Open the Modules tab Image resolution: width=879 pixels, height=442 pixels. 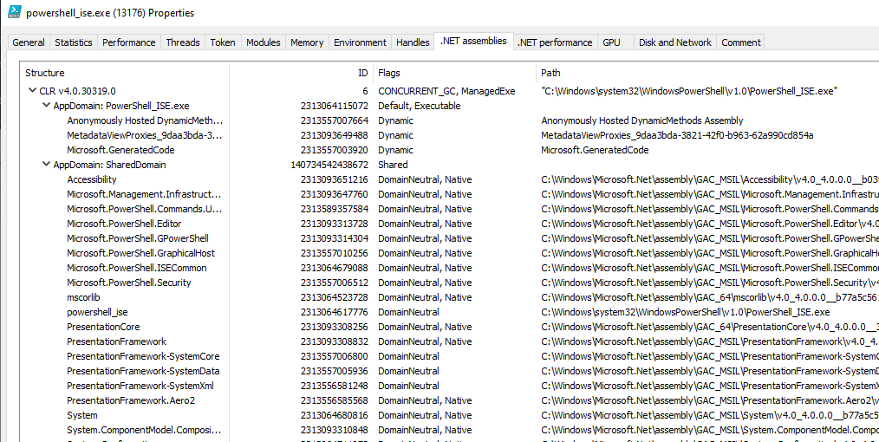tap(263, 42)
